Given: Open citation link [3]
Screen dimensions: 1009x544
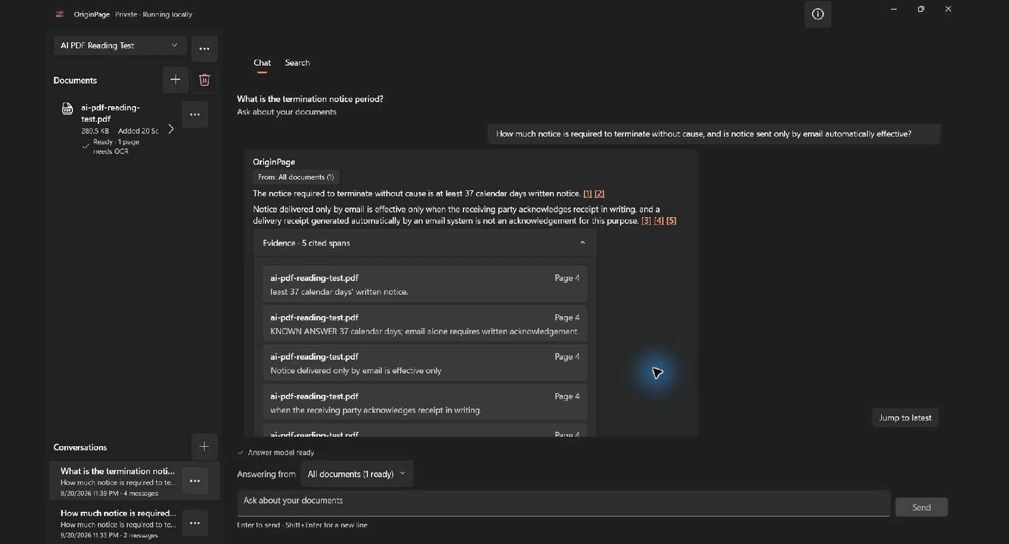Looking at the screenshot, I should (646, 221).
